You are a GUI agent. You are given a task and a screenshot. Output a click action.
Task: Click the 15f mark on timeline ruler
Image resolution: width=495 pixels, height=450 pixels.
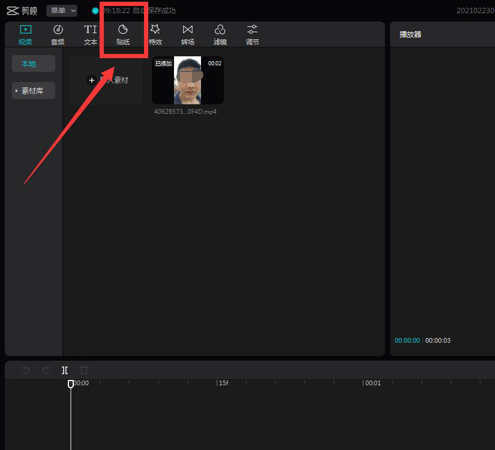(223, 383)
